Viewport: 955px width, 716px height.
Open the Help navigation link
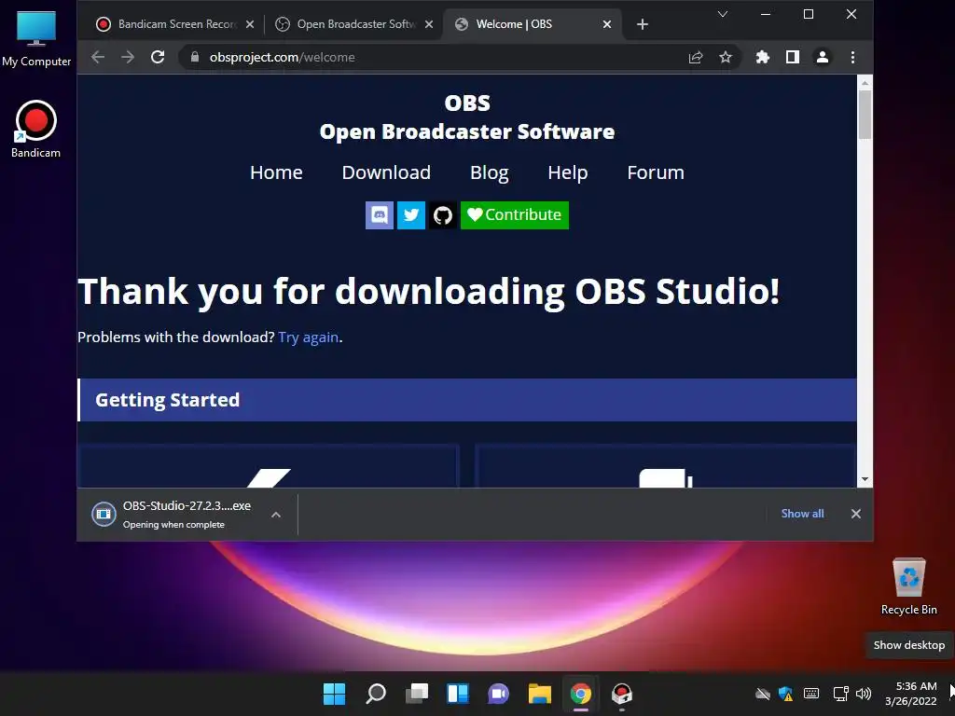568,172
